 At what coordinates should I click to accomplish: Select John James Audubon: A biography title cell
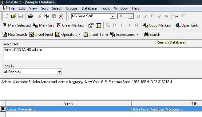tap(167, 109)
